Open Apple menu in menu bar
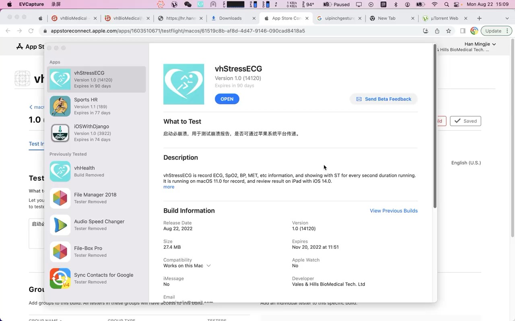Image resolution: width=515 pixels, height=321 pixels. tap(10, 5)
